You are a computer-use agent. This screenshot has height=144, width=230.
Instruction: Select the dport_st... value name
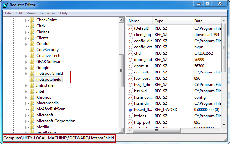coord(143,66)
